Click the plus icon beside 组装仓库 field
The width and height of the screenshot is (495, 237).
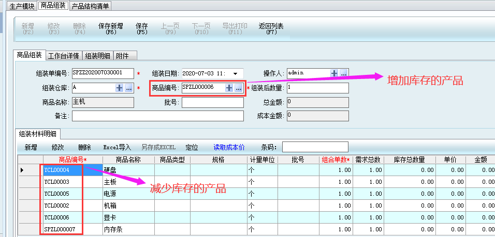click(120, 88)
